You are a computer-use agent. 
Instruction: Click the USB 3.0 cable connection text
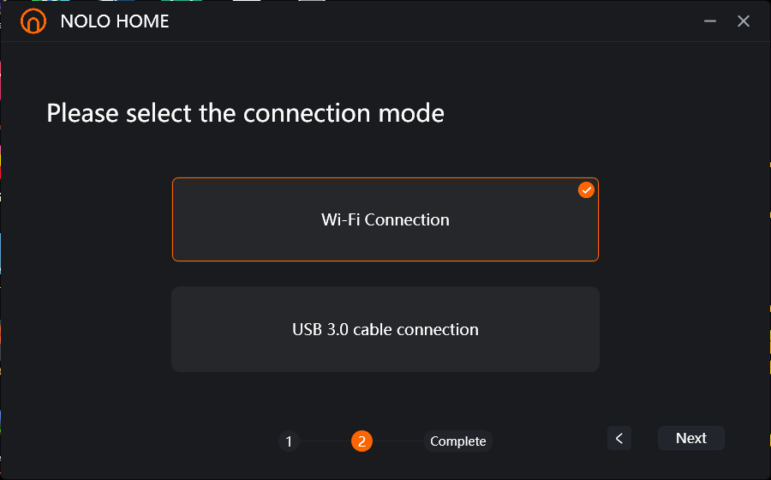(385, 329)
